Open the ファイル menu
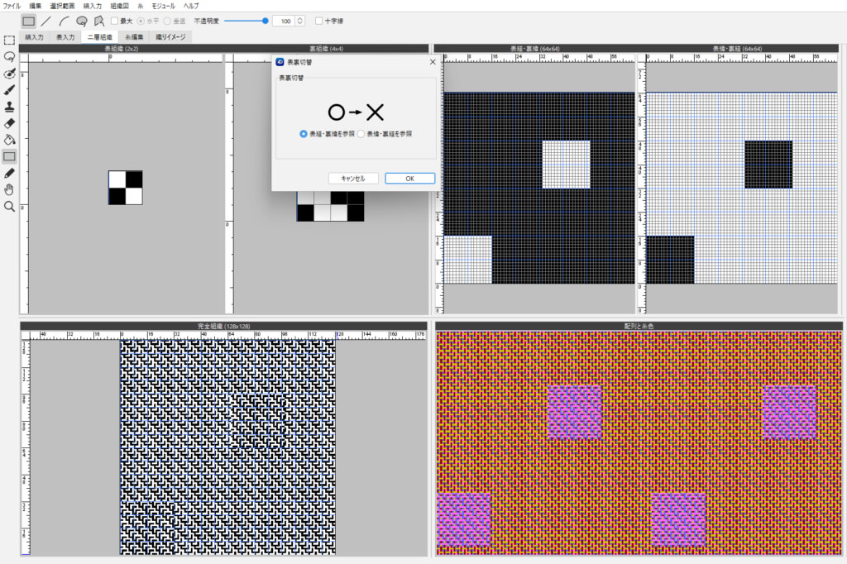This screenshot has height=564, width=847. click(12, 6)
